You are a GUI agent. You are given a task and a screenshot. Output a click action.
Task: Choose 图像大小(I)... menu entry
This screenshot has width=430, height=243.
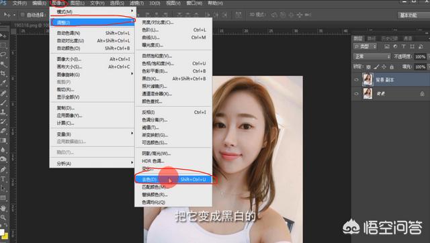pos(92,59)
